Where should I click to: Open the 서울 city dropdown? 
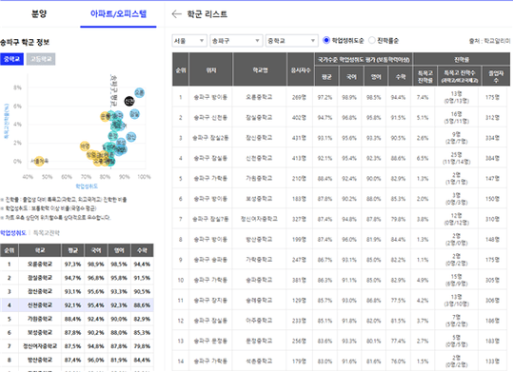(x=189, y=41)
